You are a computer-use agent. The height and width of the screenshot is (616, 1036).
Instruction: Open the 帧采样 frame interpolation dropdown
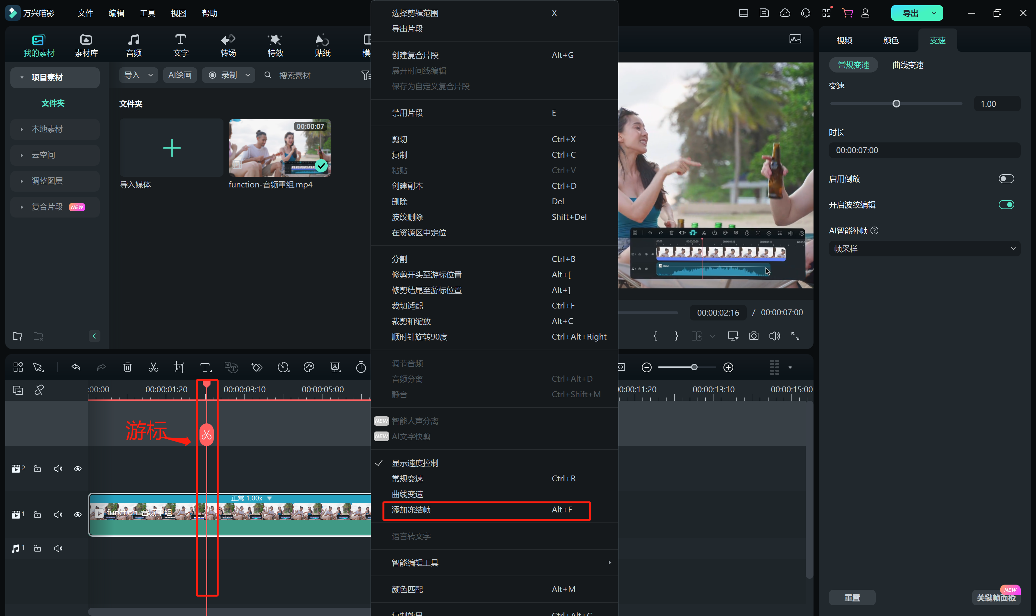tap(924, 249)
